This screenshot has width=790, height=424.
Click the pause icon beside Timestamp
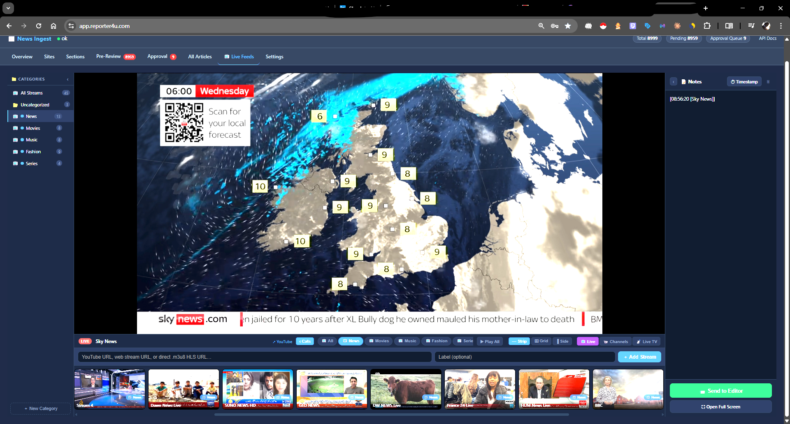coord(768,82)
